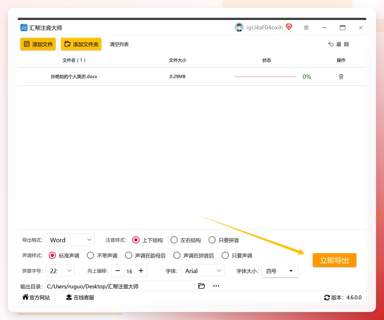Open the hamburger menu in title bar
The height and width of the screenshot is (320, 384).
coord(306,28)
